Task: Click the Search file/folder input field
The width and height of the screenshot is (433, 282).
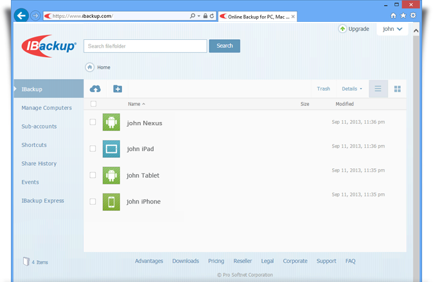Action: coord(145,46)
